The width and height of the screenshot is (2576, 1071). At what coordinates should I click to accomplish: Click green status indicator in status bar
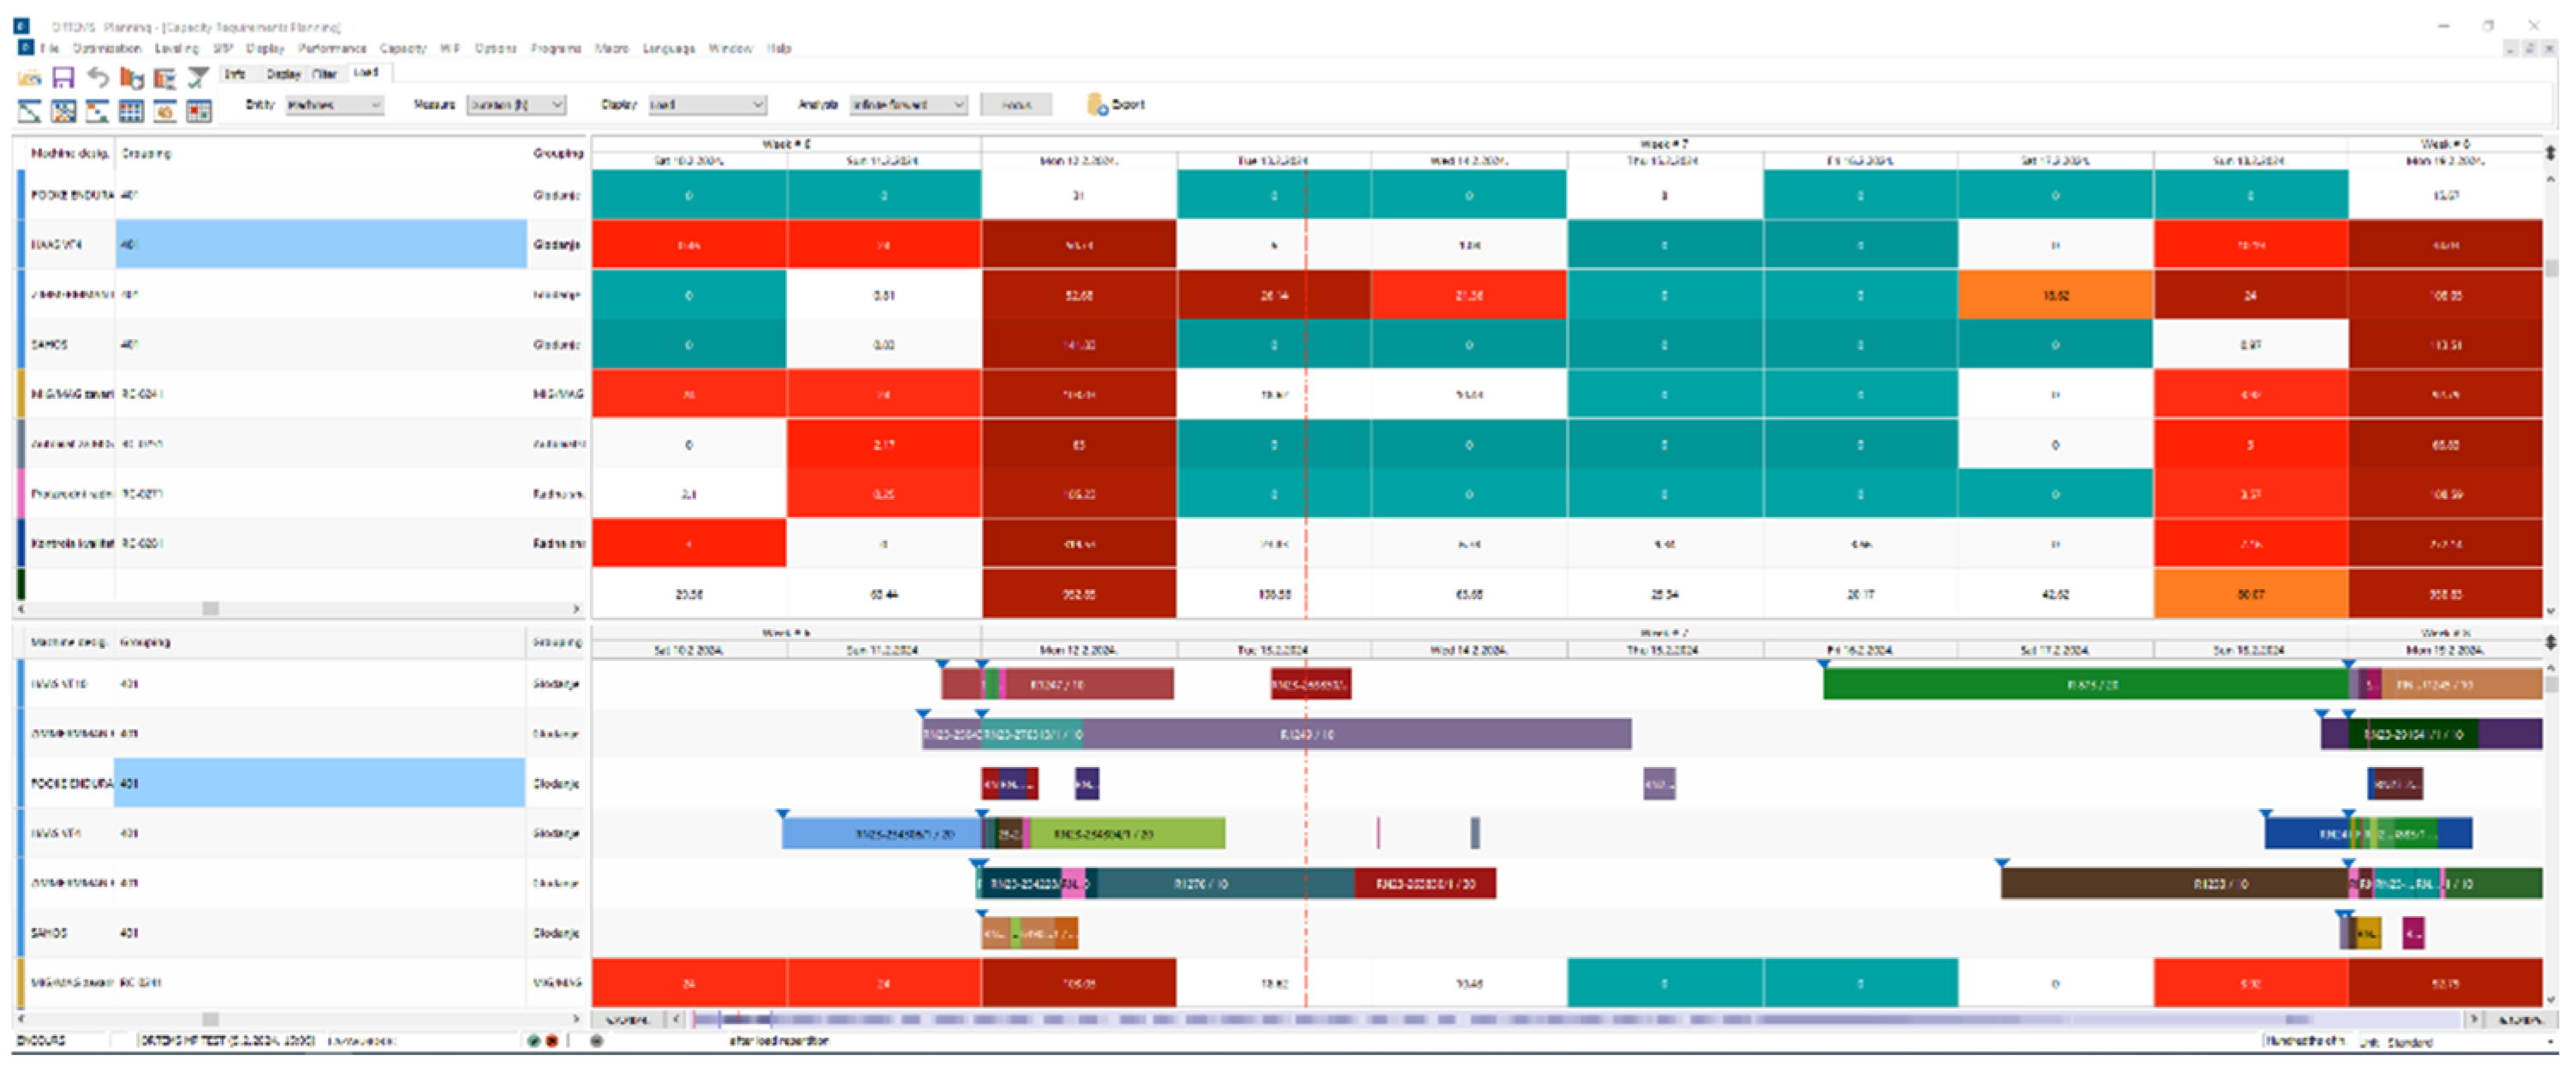(533, 1040)
